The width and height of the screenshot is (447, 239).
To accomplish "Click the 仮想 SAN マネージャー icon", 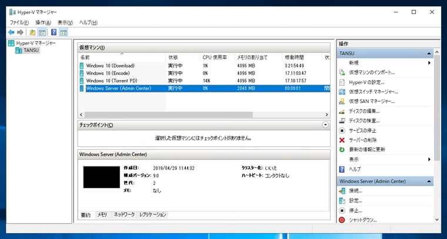I will (342, 101).
